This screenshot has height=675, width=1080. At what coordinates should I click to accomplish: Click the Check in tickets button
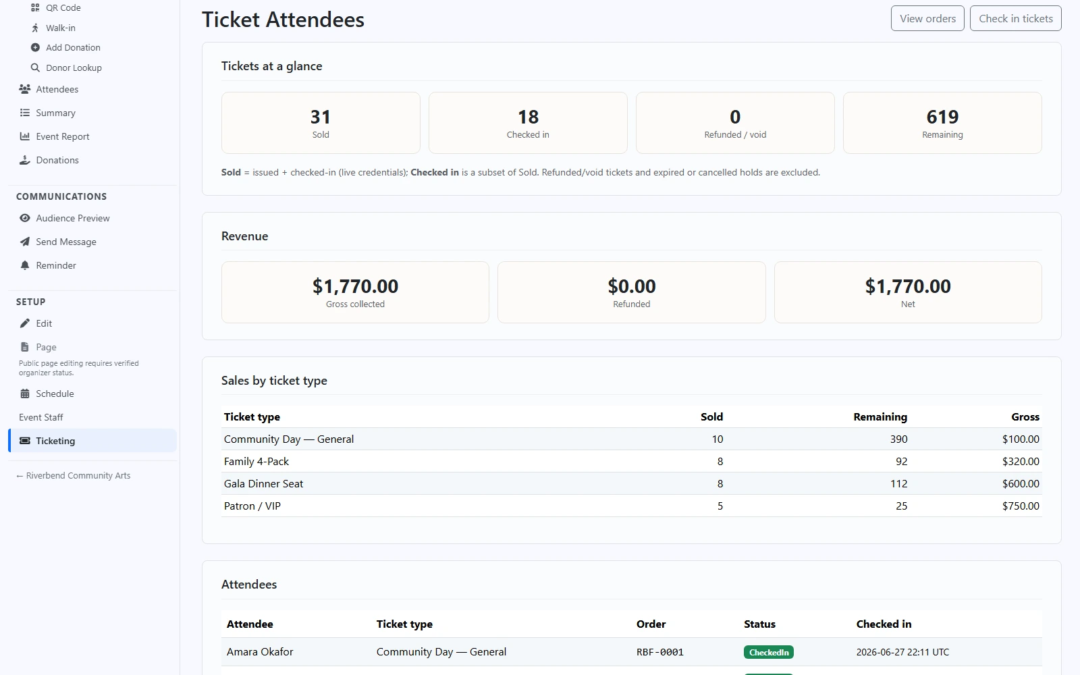point(1015,19)
